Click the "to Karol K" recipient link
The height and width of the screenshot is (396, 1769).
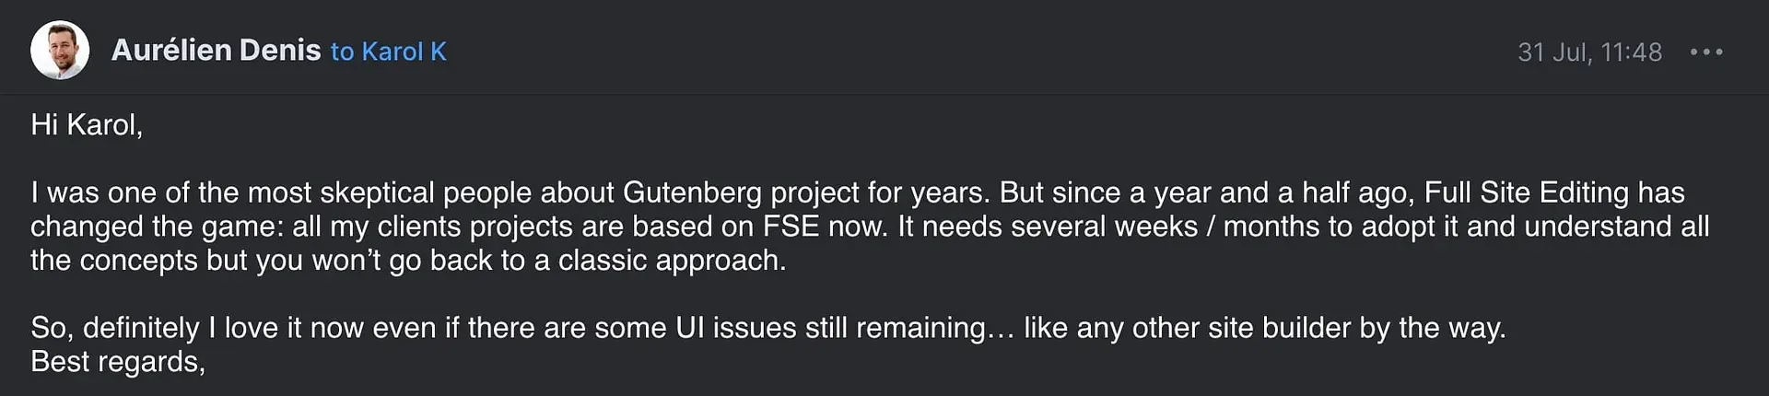[x=389, y=52]
